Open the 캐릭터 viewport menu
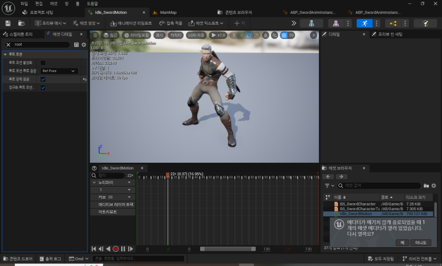The image size is (442, 266). pos(176,35)
